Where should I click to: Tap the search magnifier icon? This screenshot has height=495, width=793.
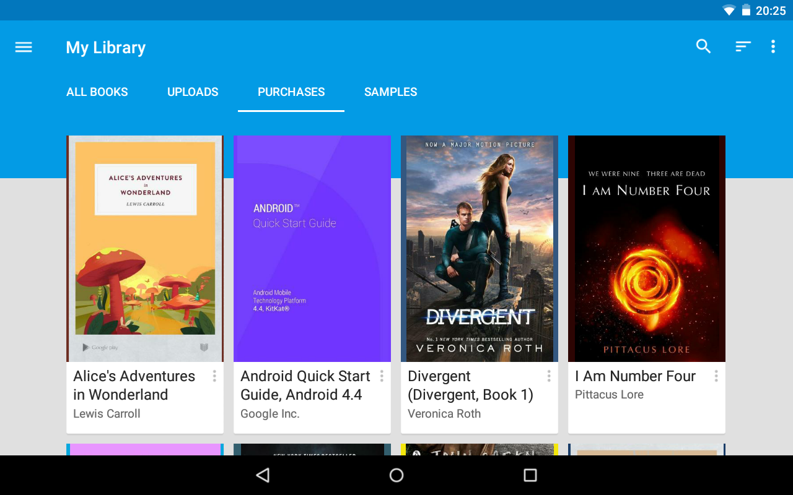[x=703, y=46]
